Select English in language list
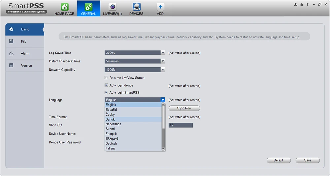330x176 pixels. point(133,105)
